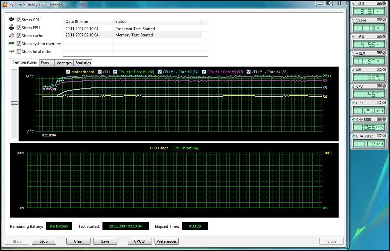
Task: Uncheck the Stress FPU checkbox
Action: coord(19,27)
